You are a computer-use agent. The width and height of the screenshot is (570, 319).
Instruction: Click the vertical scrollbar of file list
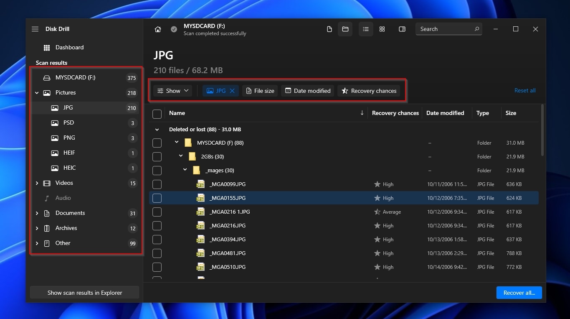click(x=542, y=130)
